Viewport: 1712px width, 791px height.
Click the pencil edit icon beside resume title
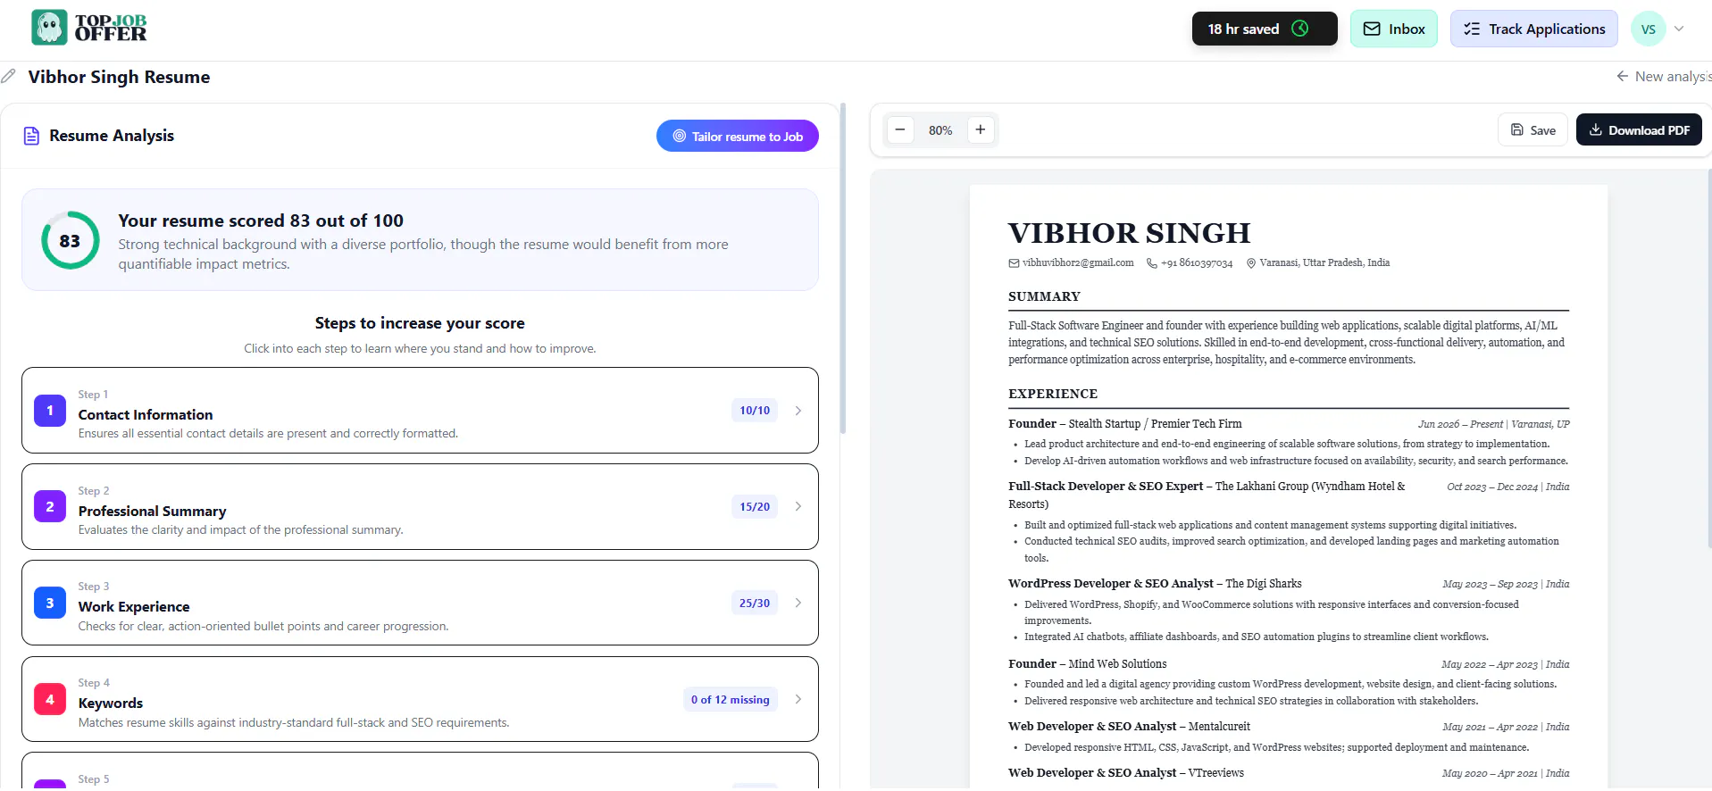9,77
